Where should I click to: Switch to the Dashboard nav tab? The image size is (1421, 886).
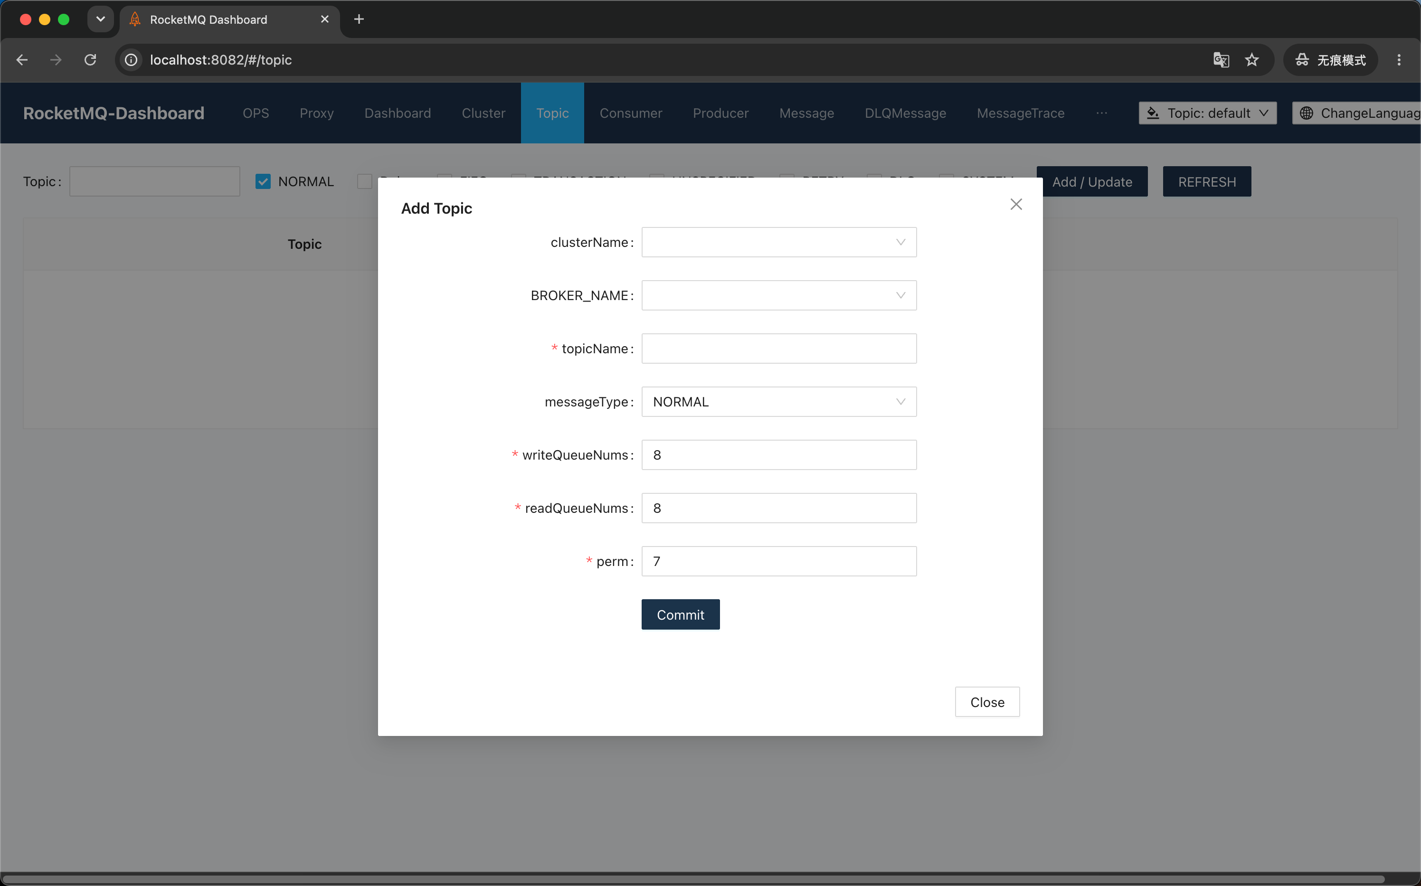click(398, 113)
